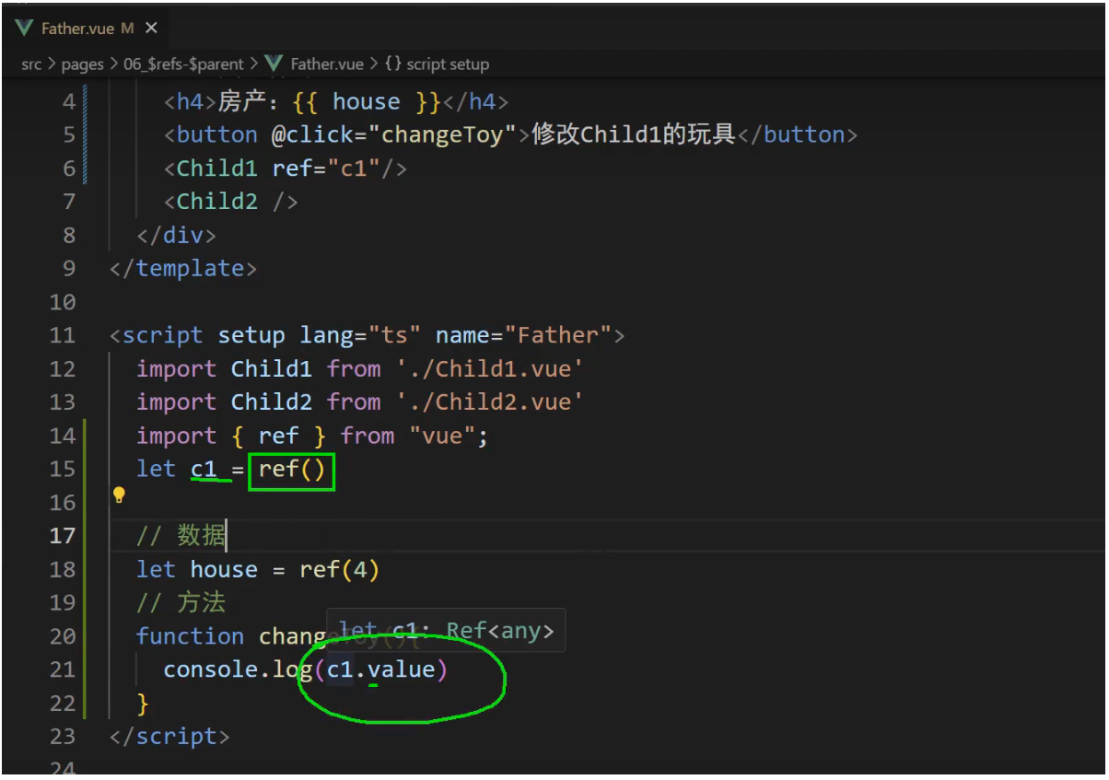1109x780 pixels.
Task: Click the Vue file icon in tab
Action: click(x=25, y=29)
